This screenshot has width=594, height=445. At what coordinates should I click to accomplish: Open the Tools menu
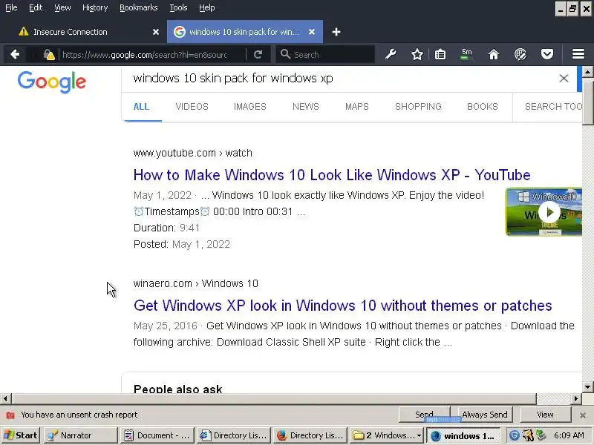pyautogui.click(x=178, y=7)
